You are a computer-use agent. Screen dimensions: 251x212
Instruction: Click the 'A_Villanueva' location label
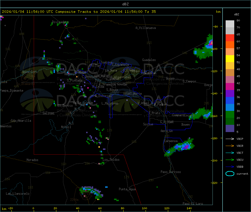point(146,28)
